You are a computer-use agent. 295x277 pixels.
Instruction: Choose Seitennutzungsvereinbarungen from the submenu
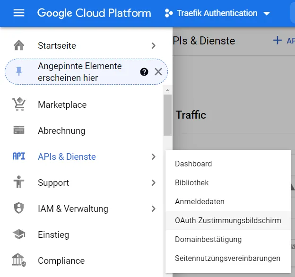click(228, 258)
